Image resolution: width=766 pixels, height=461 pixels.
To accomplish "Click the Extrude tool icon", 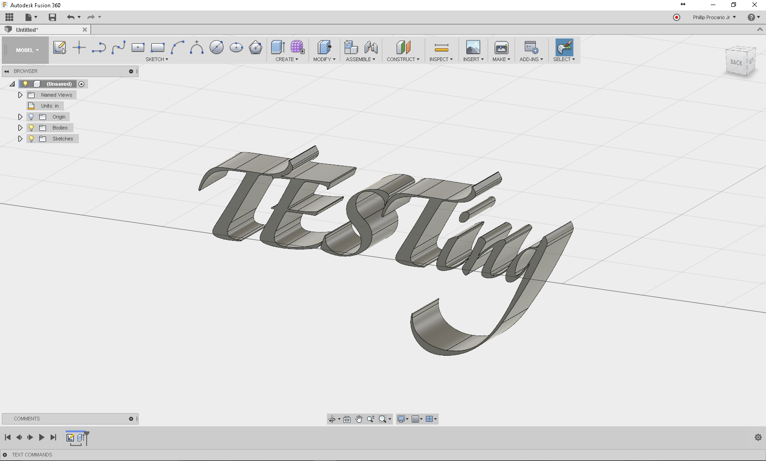I will pos(278,47).
